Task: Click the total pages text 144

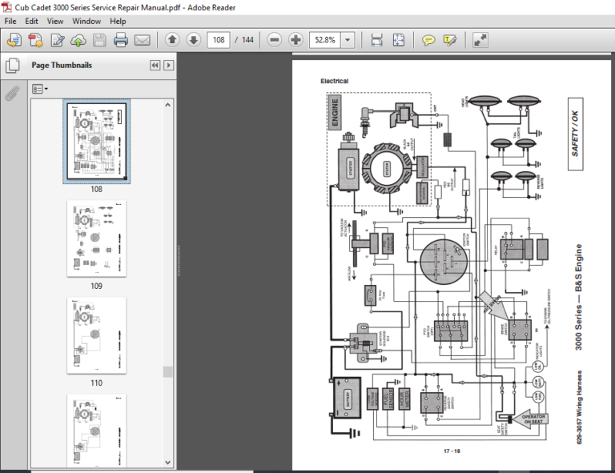Action: tap(247, 40)
